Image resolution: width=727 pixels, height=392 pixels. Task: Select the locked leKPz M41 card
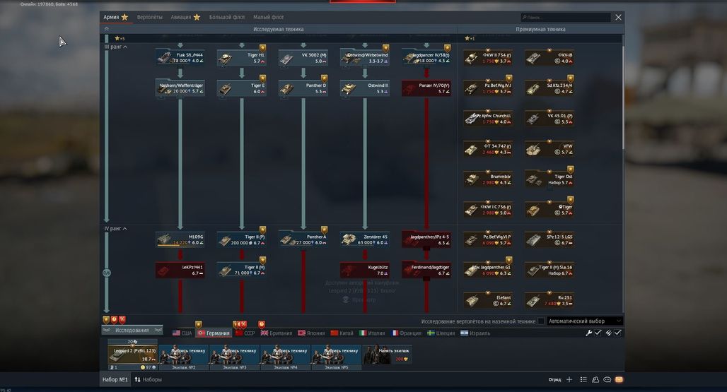(180, 270)
